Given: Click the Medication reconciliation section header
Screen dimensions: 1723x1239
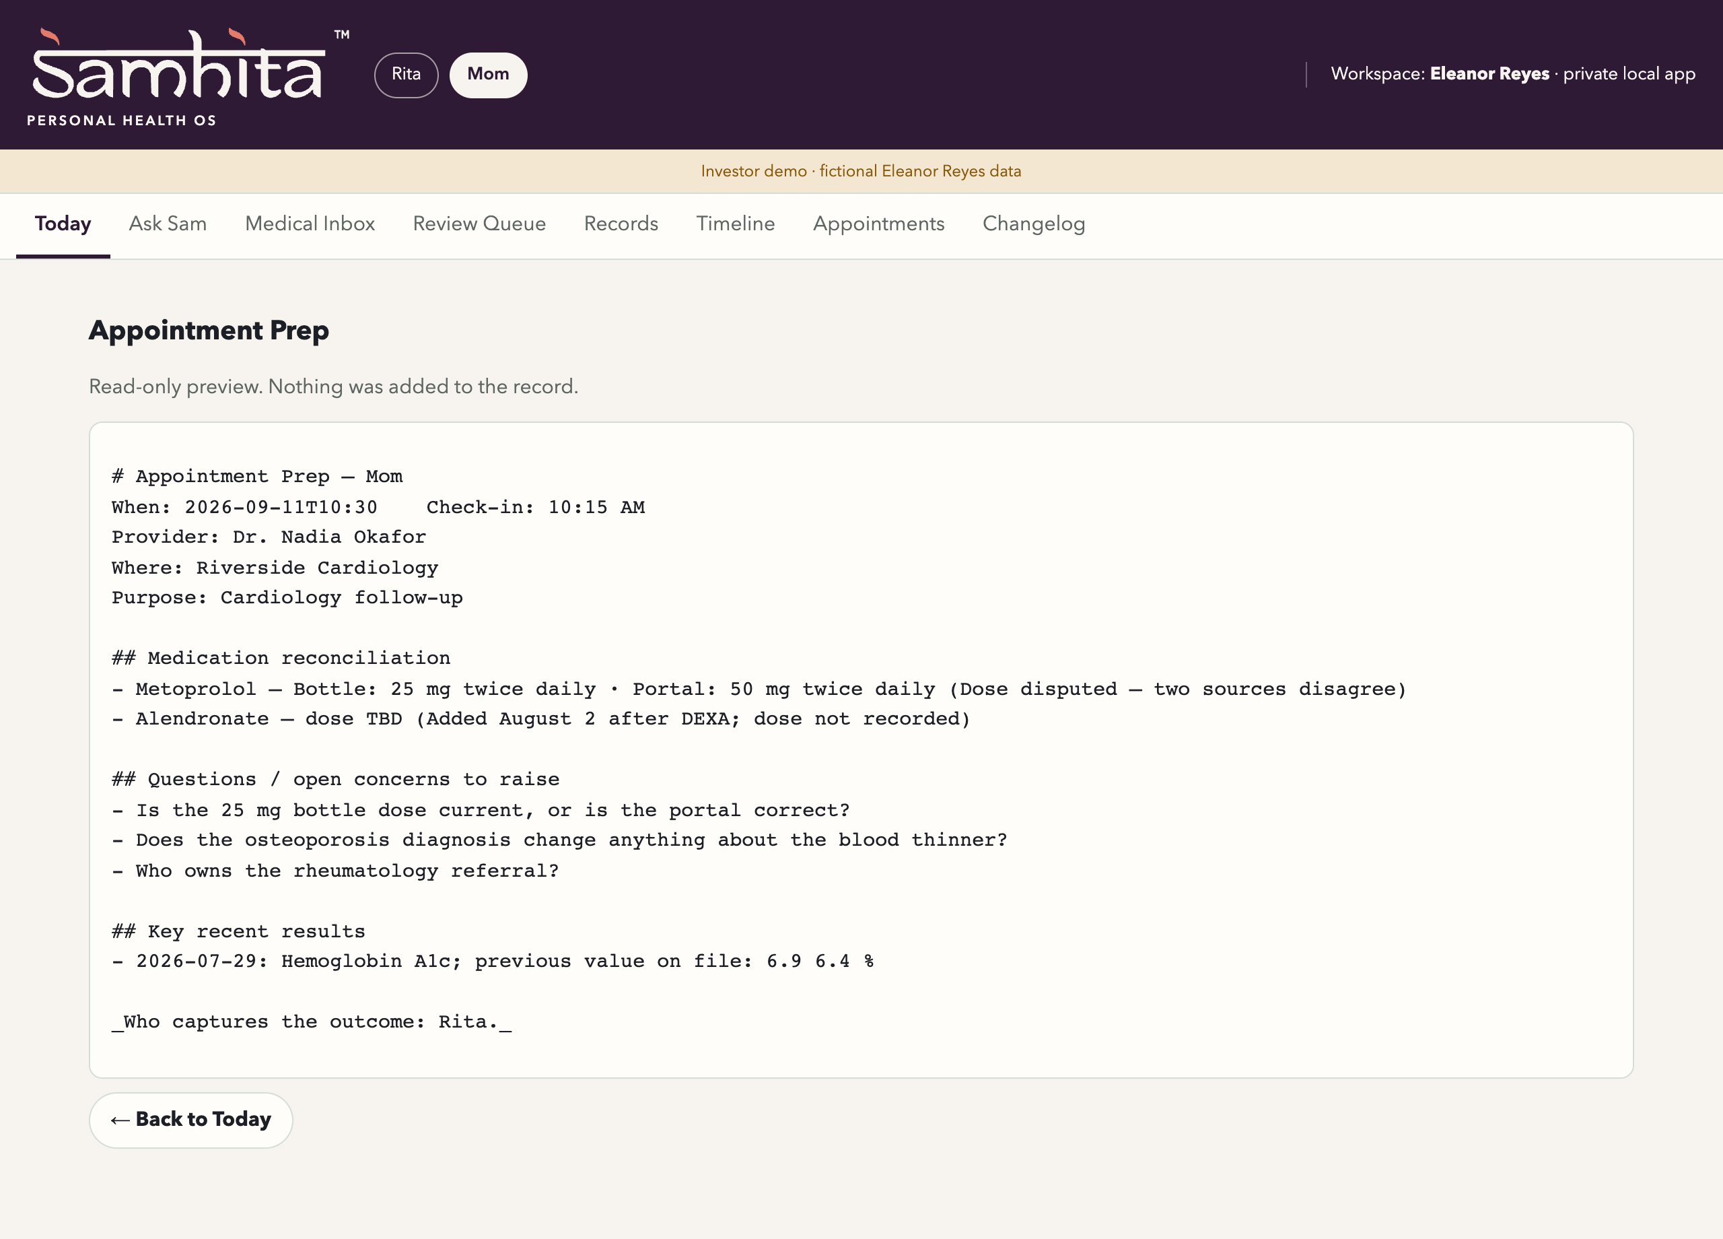Looking at the screenshot, I should (x=281, y=659).
